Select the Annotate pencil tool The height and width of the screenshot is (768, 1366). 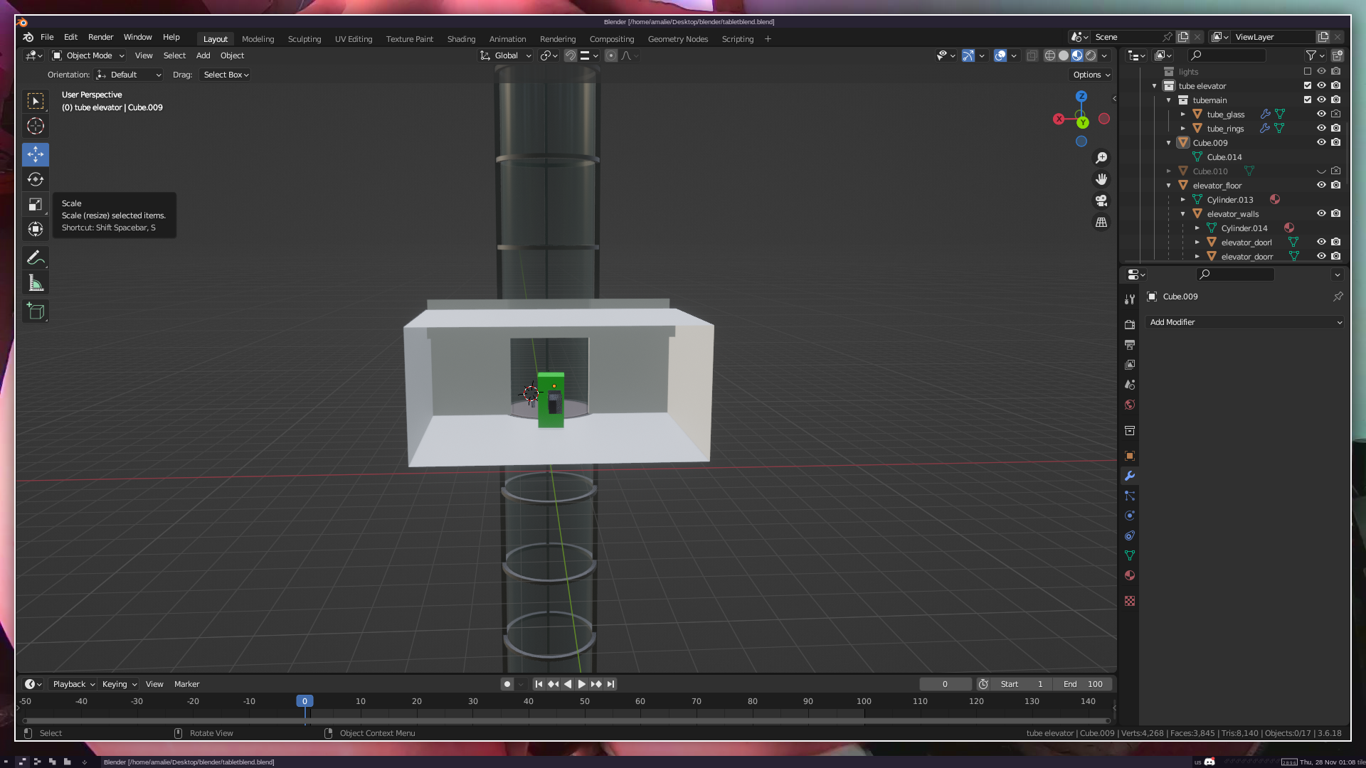pos(36,257)
